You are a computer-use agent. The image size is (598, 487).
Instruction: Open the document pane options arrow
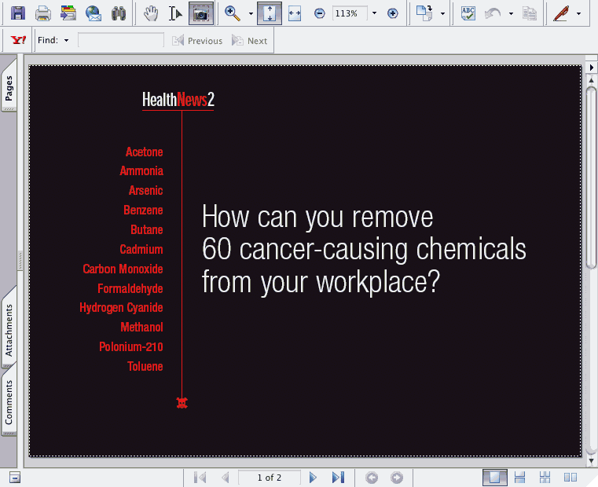(x=591, y=67)
